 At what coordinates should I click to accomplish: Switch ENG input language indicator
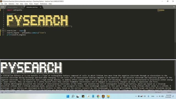click(153, 96)
